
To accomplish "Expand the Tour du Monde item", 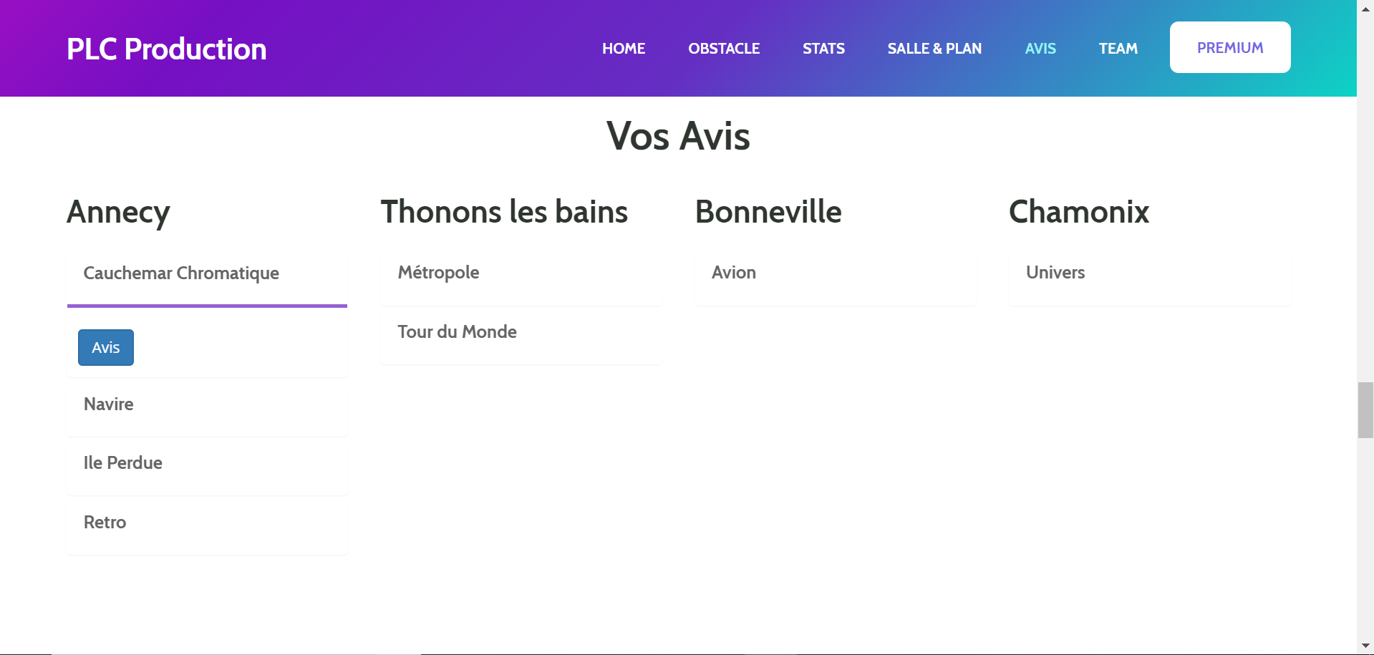I will [521, 332].
